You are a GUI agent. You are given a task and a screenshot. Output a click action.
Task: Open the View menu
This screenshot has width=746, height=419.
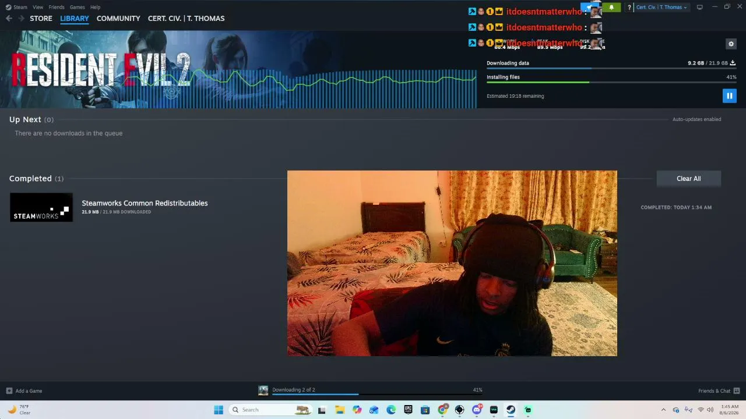click(x=38, y=7)
